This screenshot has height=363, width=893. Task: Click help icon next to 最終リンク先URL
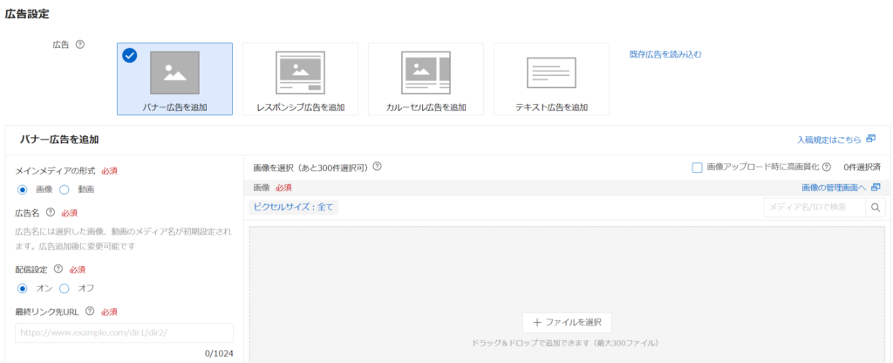coord(90,312)
